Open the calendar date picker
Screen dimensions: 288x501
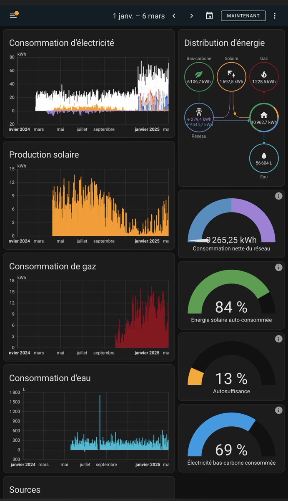pos(210,16)
